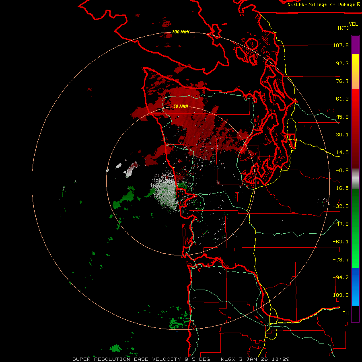Click the -32.0 velocity scale value
Viewport: 362px width, 362px height.
tap(341, 206)
